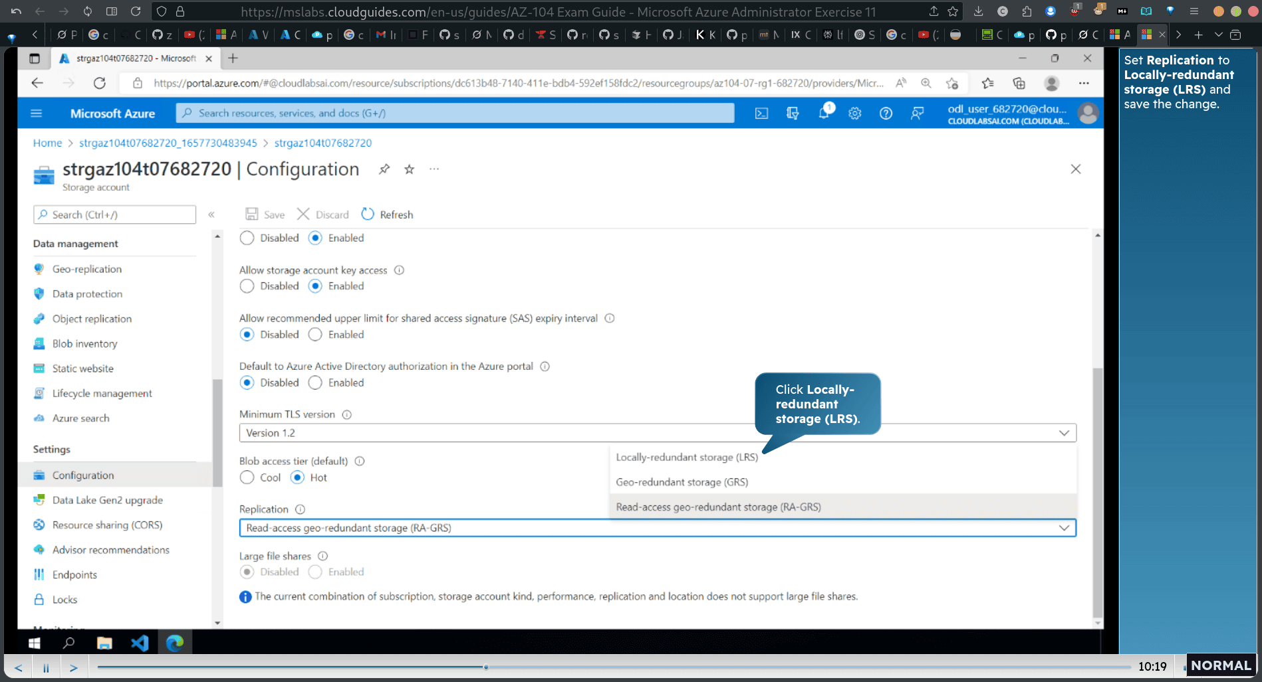Screen dimensions: 1262x682
Task: Show info icon for Blob access tier
Action: pos(360,462)
